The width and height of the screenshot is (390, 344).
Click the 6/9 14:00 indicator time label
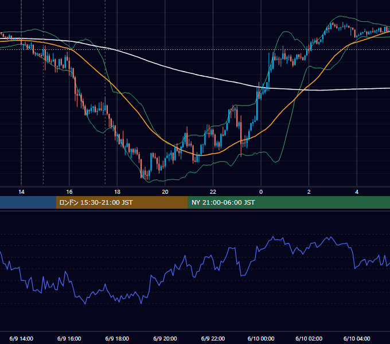pos(21,338)
